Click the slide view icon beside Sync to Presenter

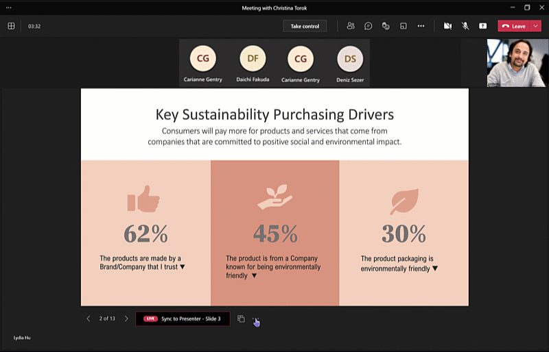point(241,318)
